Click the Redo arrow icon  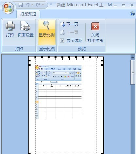[38, 5]
